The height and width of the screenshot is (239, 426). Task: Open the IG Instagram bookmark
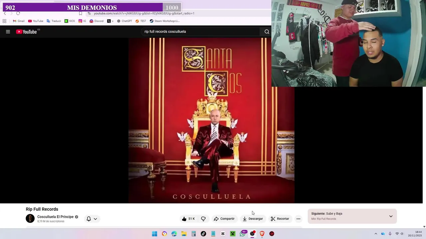pyautogui.click(x=82, y=21)
